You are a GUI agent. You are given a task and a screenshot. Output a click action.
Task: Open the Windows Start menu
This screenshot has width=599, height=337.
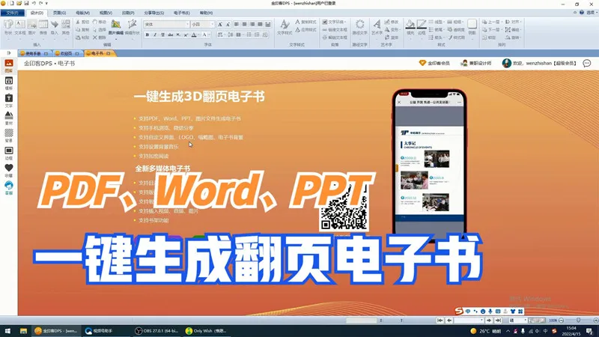(7, 331)
